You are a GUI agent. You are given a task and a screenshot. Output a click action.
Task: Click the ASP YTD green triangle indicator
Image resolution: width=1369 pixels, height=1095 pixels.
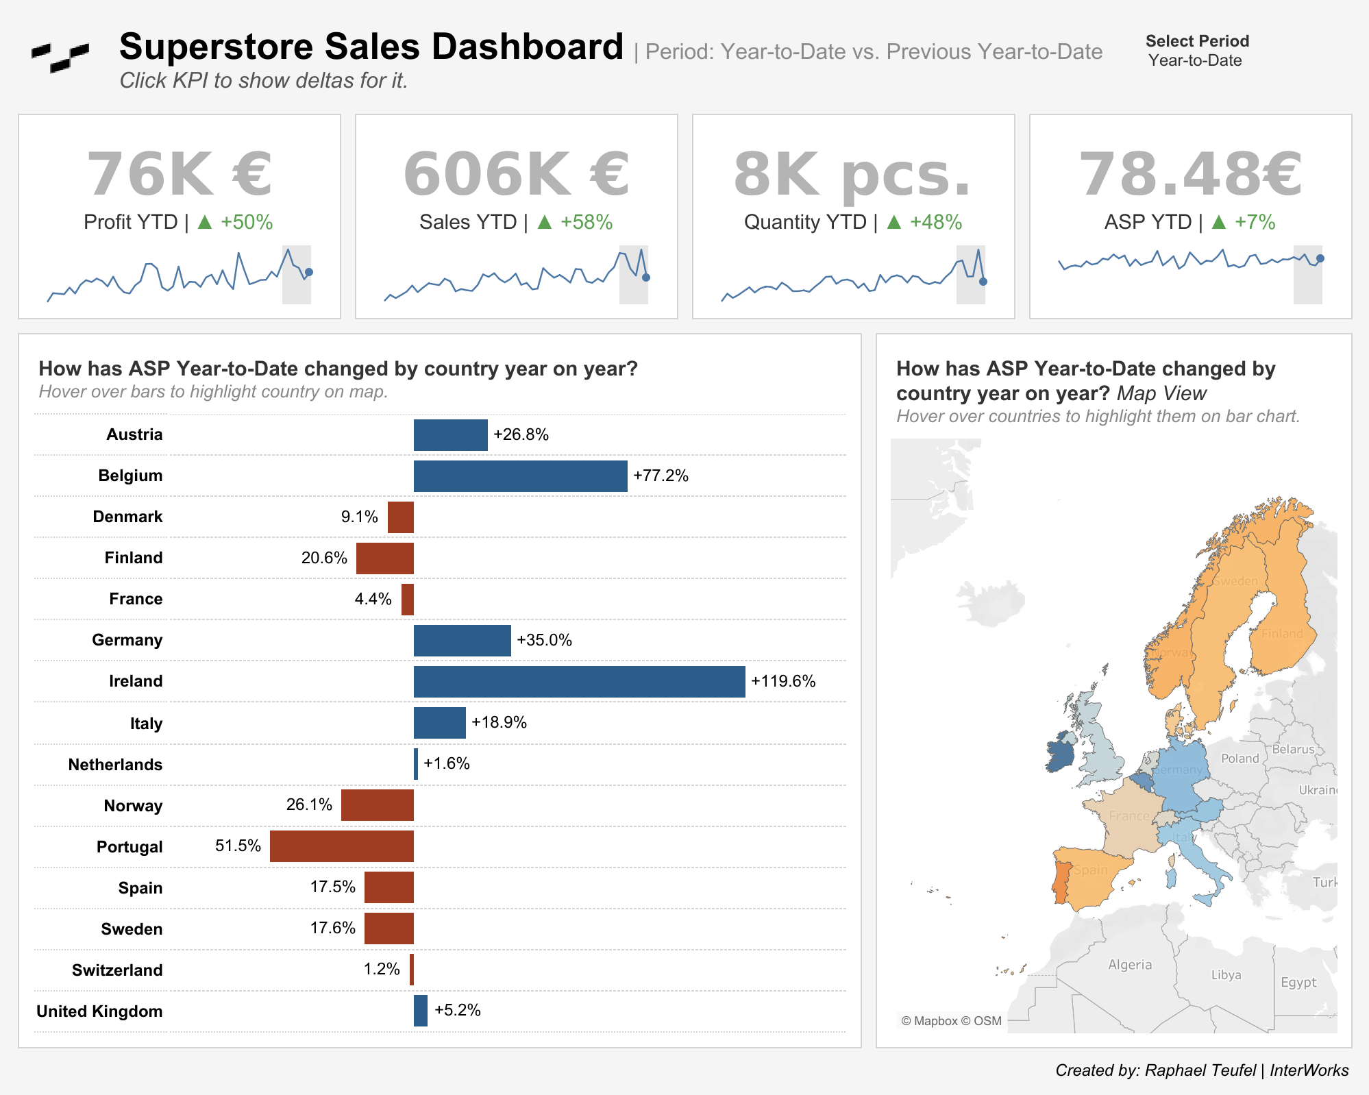click(1218, 222)
